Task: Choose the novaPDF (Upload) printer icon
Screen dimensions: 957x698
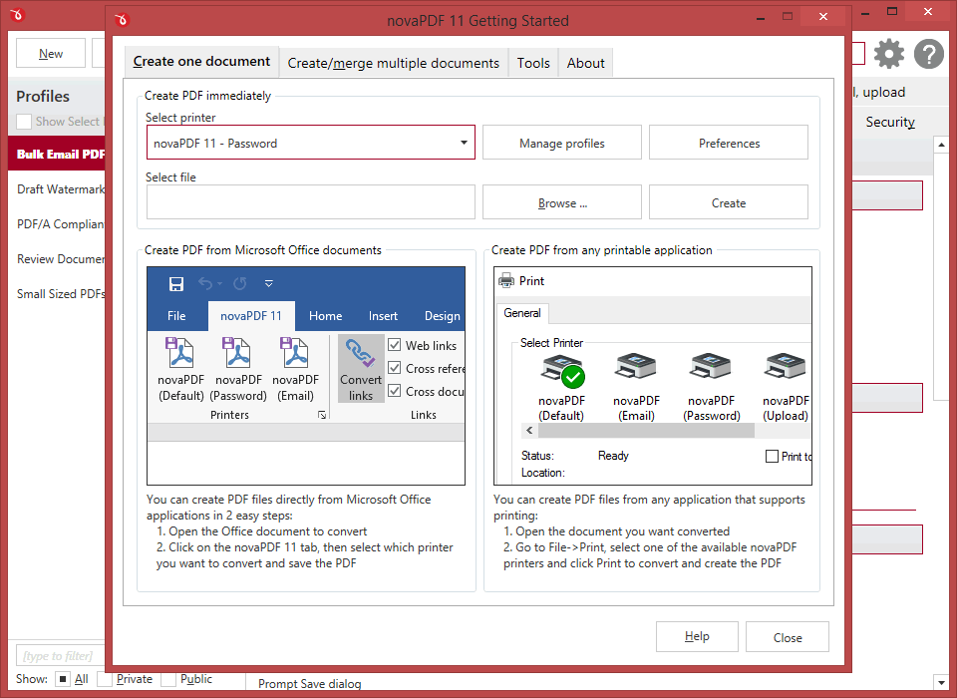Action: (784, 367)
